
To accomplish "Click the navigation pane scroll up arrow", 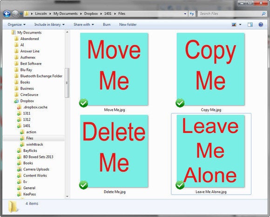I will point(67,32).
